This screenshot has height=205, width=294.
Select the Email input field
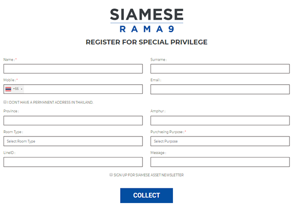[220, 89]
